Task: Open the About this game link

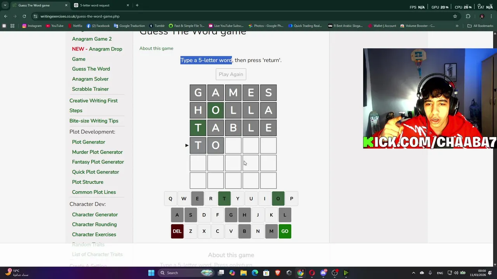Action: (x=156, y=48)
